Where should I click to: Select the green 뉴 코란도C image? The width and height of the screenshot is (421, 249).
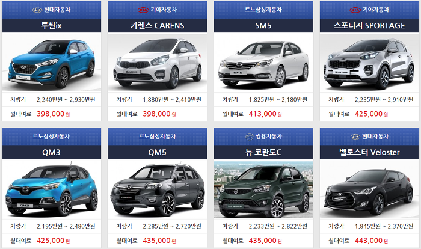pyautogui.click(x=263, y=189)
